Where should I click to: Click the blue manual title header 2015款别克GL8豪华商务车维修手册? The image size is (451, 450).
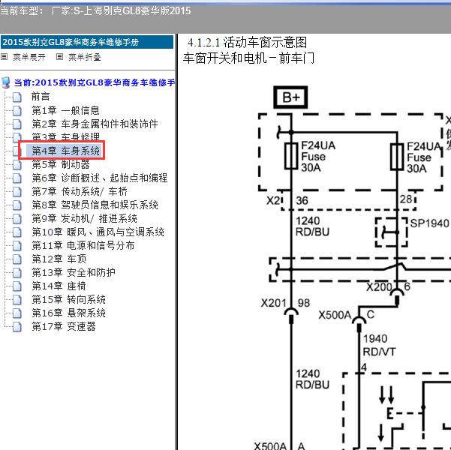tap(86, 42)
